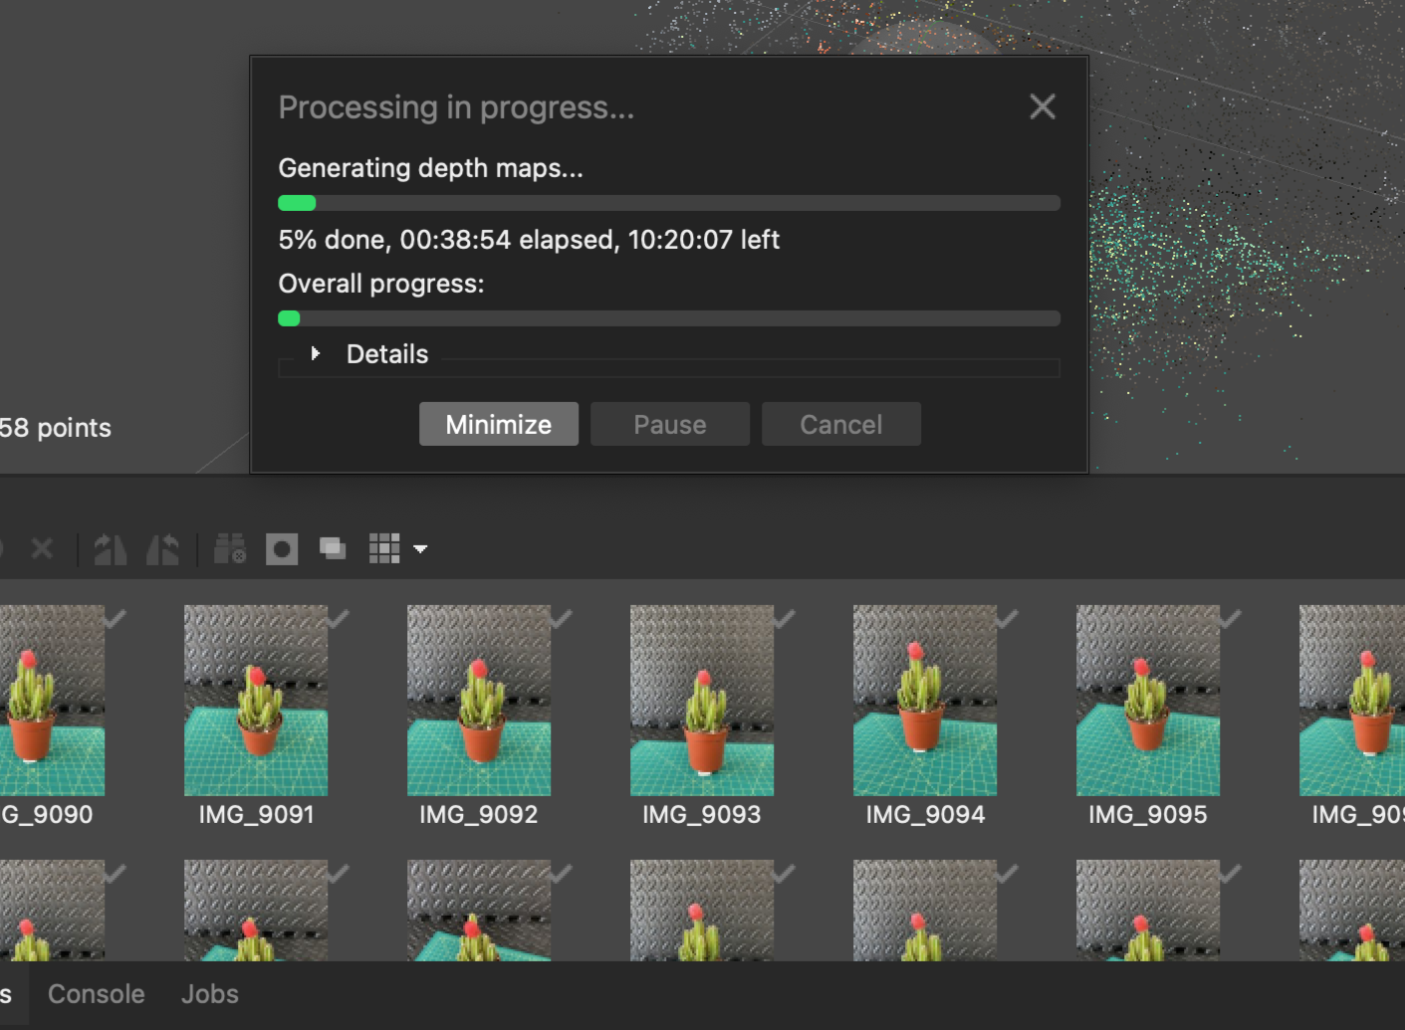Screen dimensions: 1405x1030
Task: Select the IMG_9094 photo thumbnail
Action: tap(925, 701)
